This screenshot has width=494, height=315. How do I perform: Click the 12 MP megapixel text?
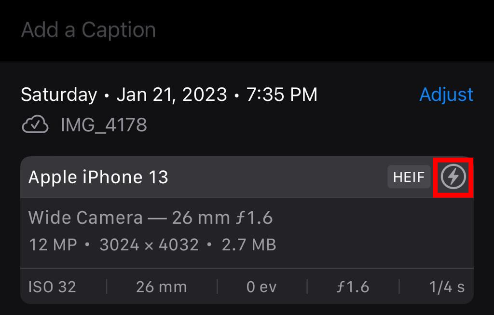tap(53, 245)
